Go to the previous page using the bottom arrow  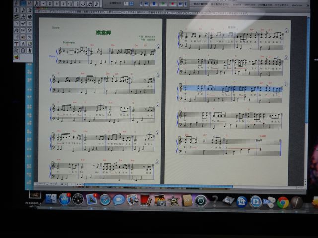click(x=66, y=184)
